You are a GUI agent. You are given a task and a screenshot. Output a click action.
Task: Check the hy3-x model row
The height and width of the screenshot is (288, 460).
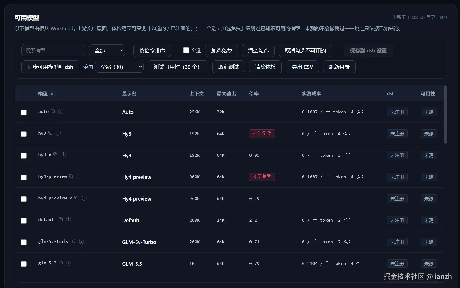click(24, 156)
